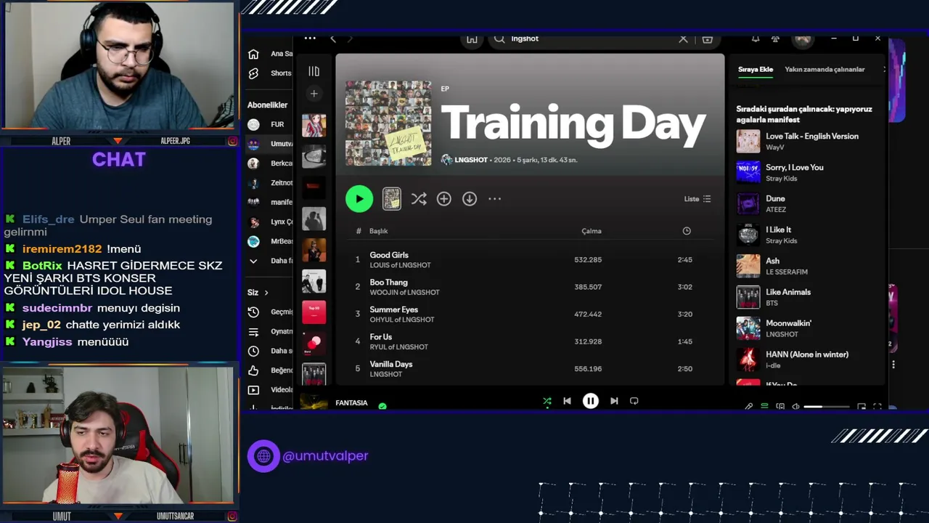Viewport: 929px width, 523px height.
Task: Switch to Yakın zamanda çalınanlar tab
Action: [x=824, y=69]
